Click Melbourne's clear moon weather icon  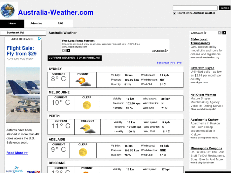[x=87, y=105]
